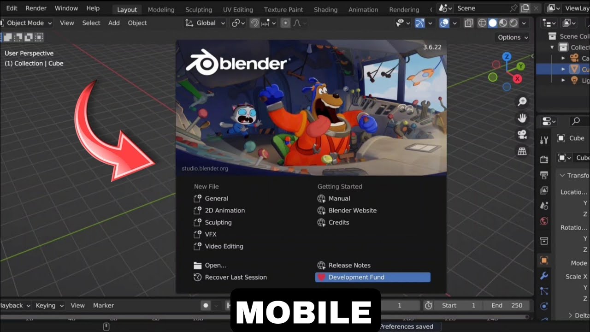Switch to the Modeling workspace tab

click(161, 10)
